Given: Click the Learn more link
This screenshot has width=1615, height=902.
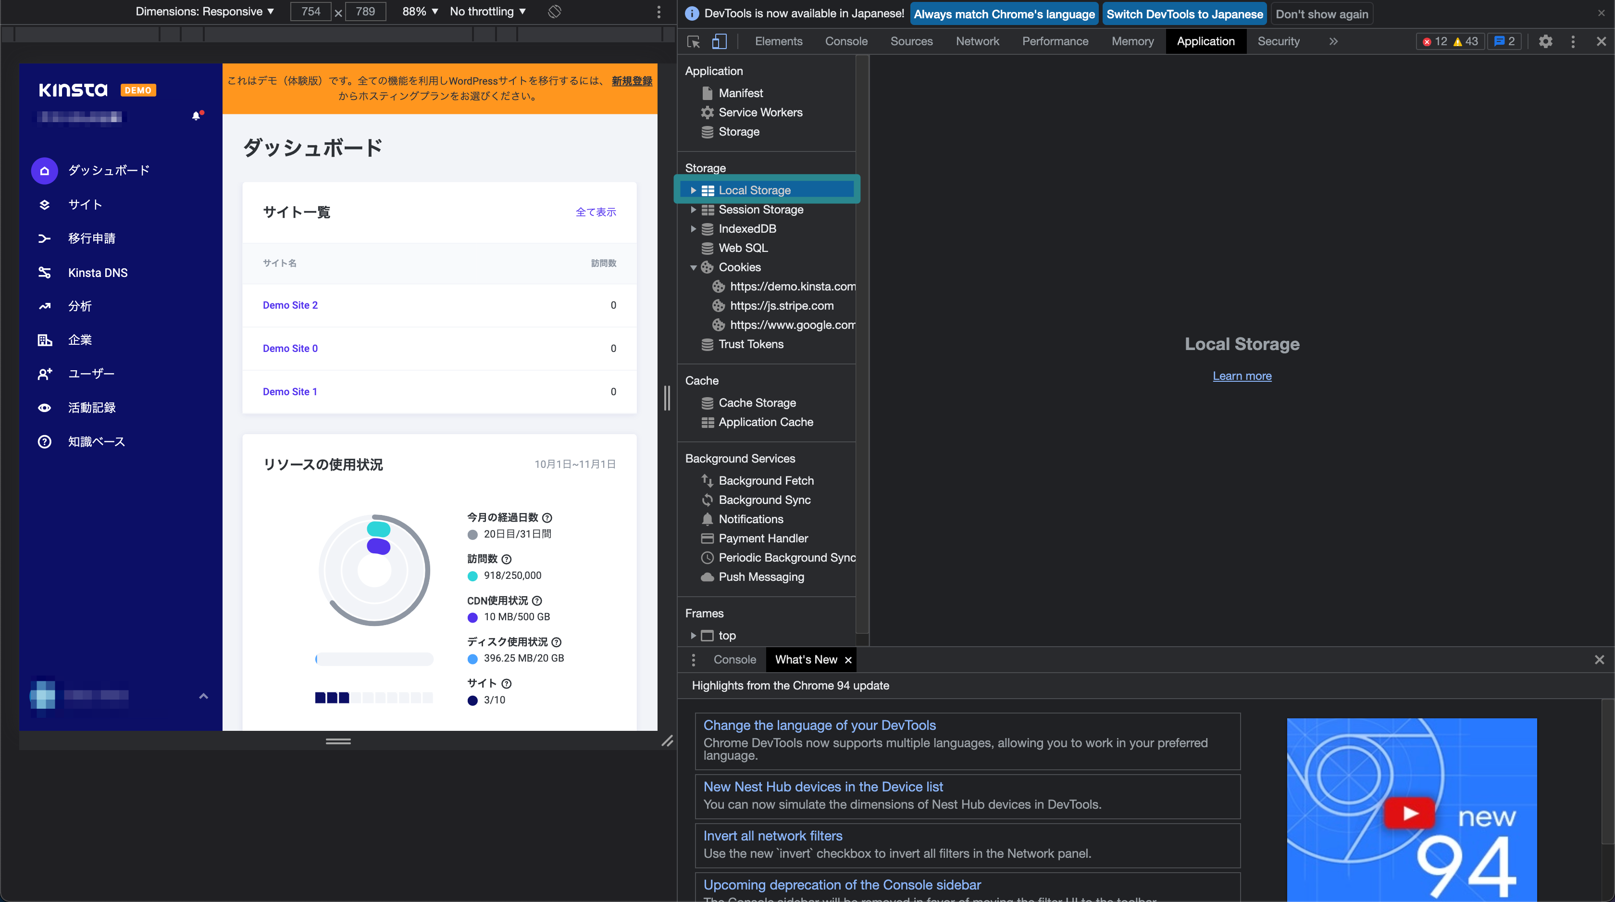Looking at the screenshot, I should point(1242,376).
